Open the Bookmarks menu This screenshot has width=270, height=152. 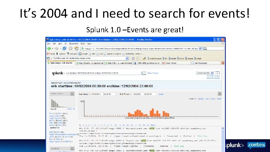tap(74, 44)
